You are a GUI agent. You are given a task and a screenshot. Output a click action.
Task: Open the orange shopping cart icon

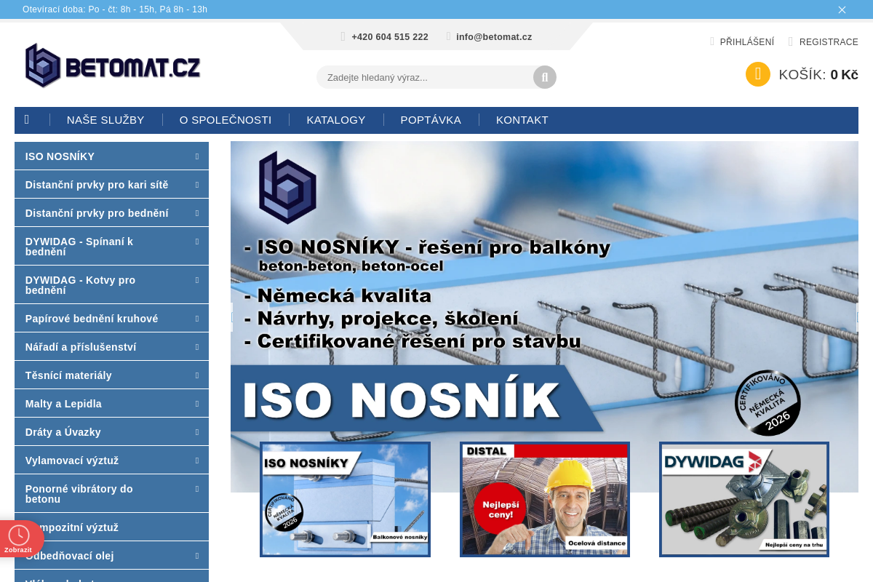tap(758, 74)
